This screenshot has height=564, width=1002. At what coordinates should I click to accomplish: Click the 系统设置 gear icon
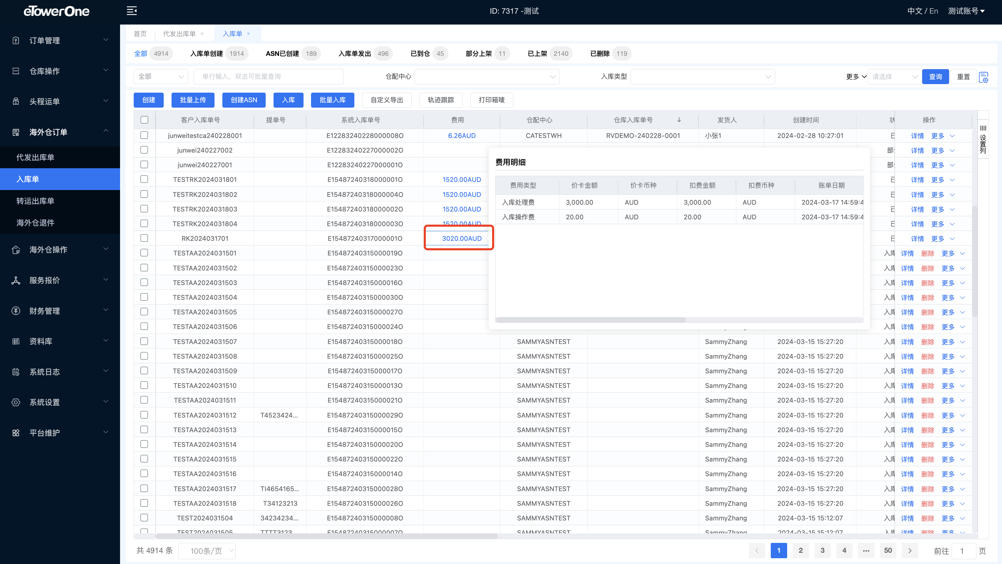(x=16, y=403)
